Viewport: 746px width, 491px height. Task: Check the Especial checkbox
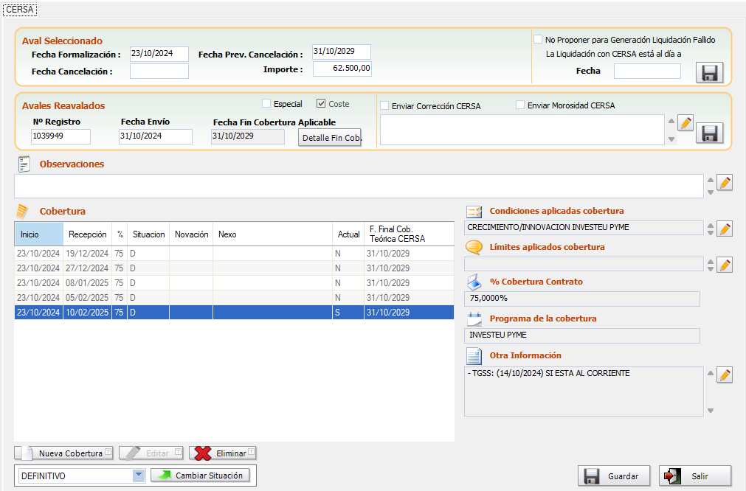(266, 104)
